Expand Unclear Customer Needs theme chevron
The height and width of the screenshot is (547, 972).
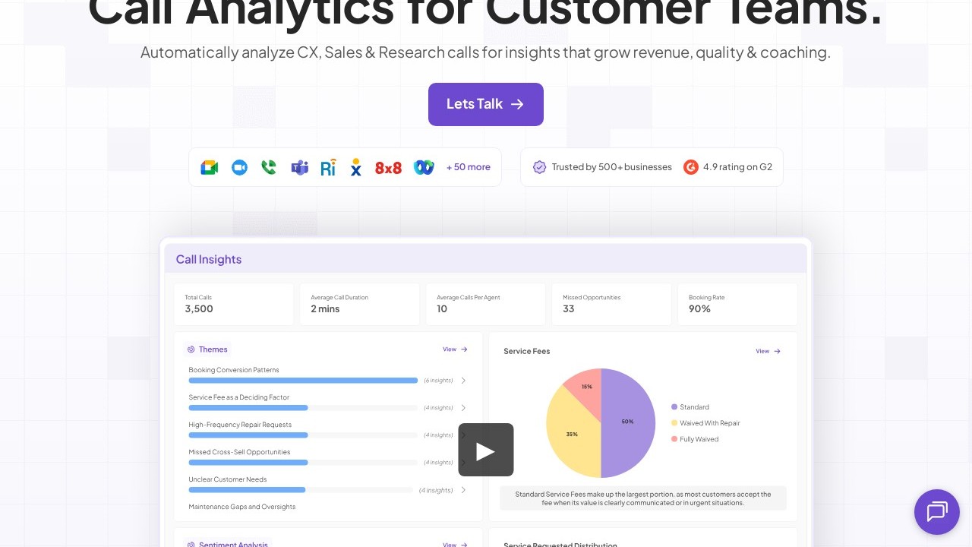tap(464, 490)
